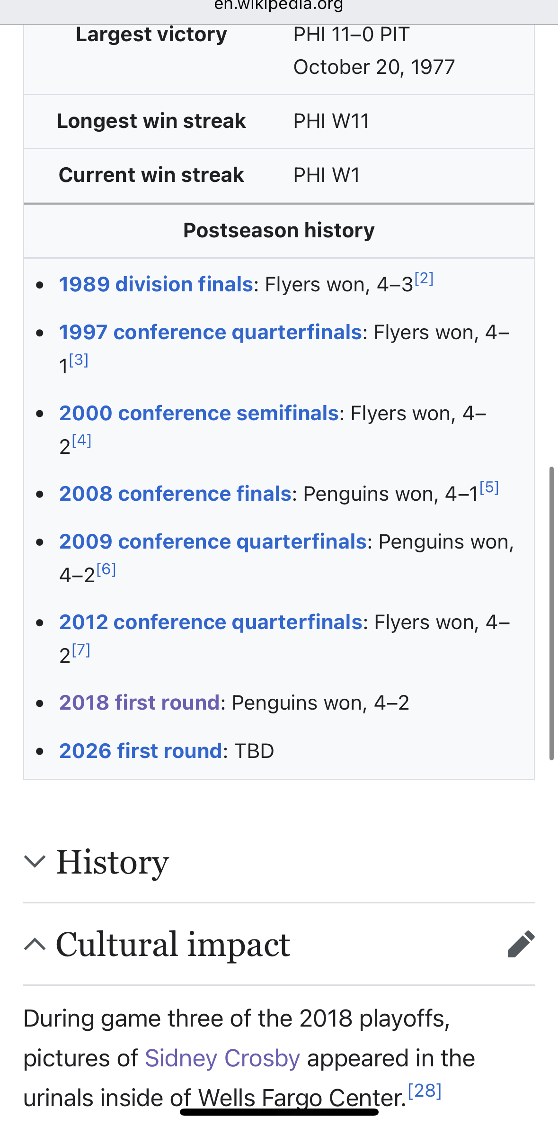Open citation reference [7]
558x1127 pixels.
coord(81,649)
